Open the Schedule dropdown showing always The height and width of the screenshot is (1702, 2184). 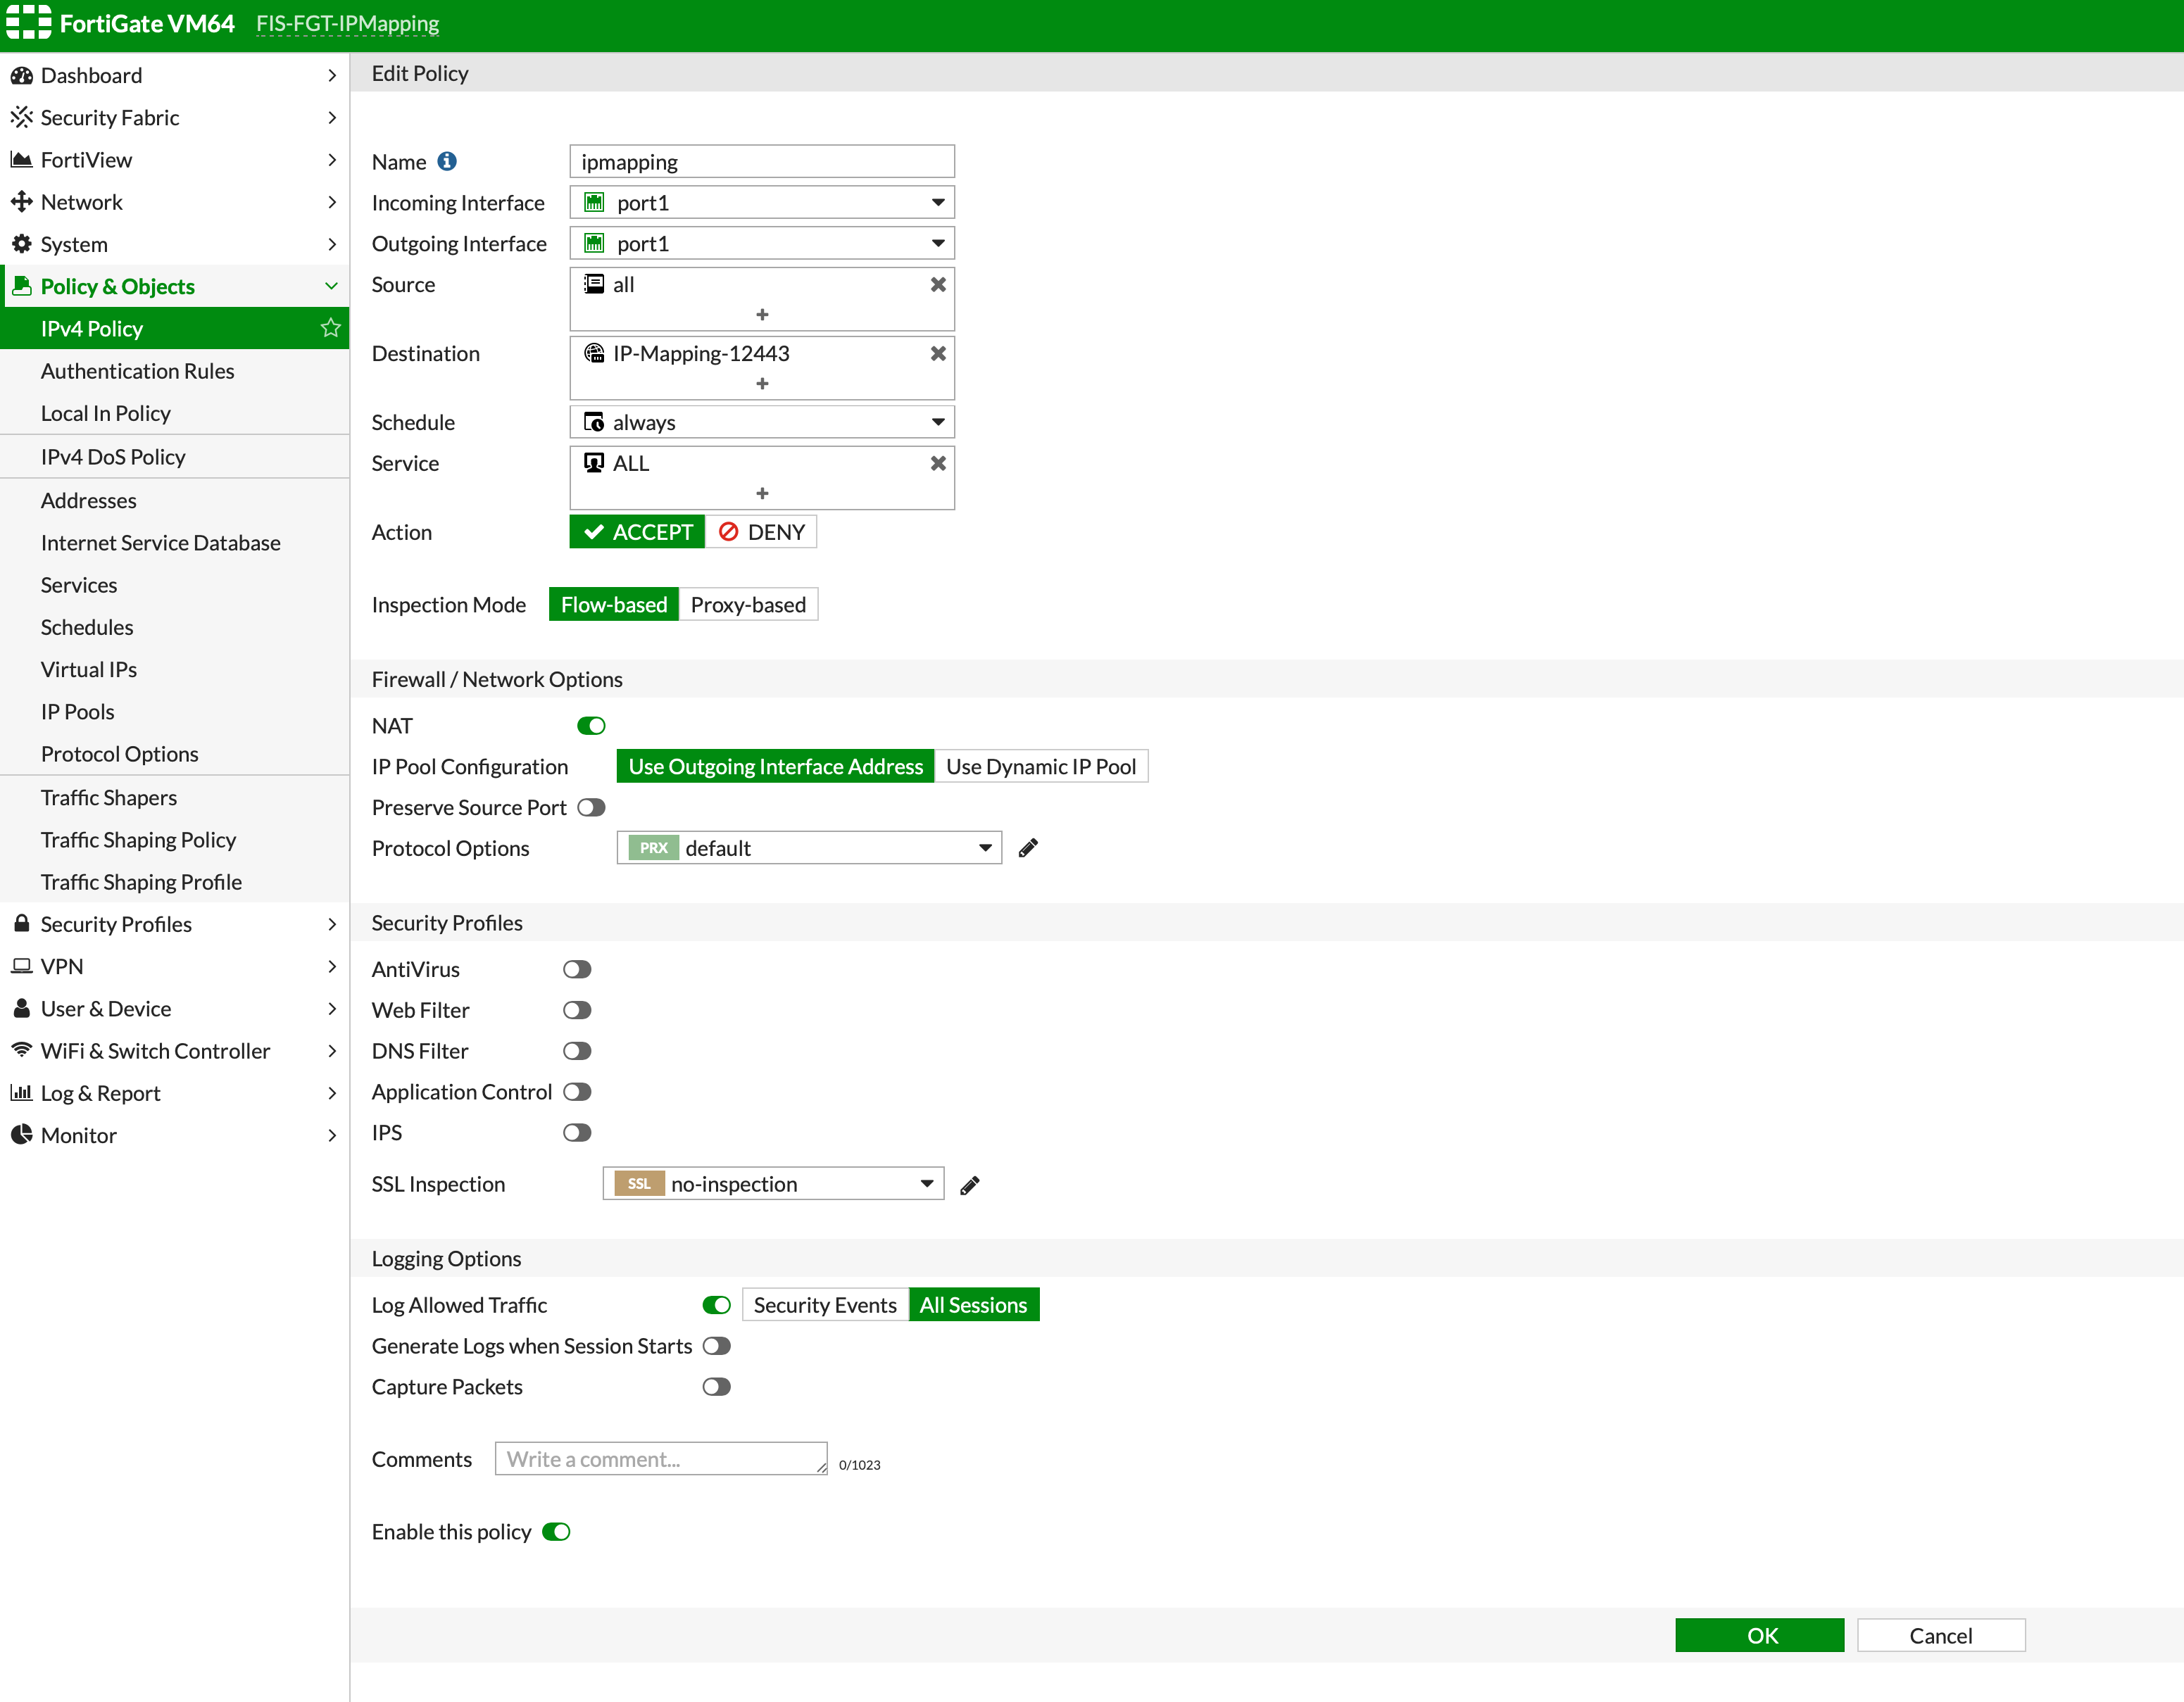937,421
